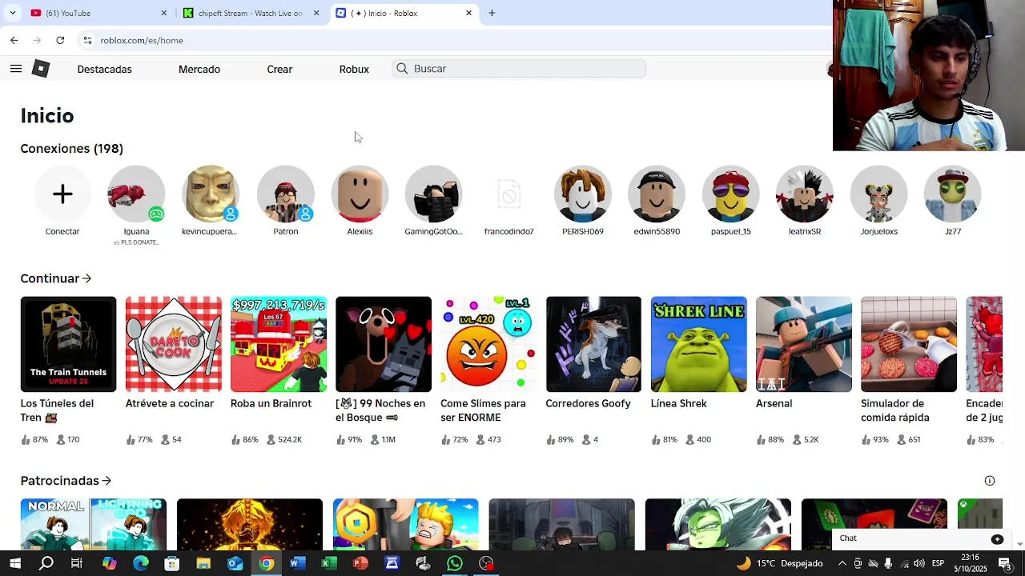
Task: Click the Conectar plus button
Action: [62, 194]
